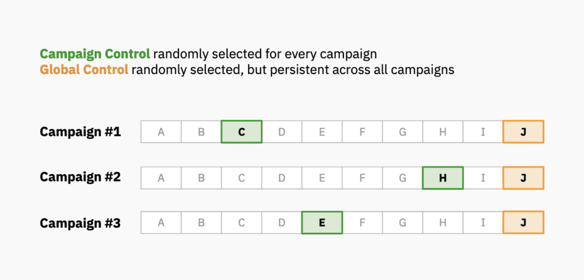Click the green "Campaign Control" heading text
584x280 pixels.
pyautogui.click(x=95, y=55)
